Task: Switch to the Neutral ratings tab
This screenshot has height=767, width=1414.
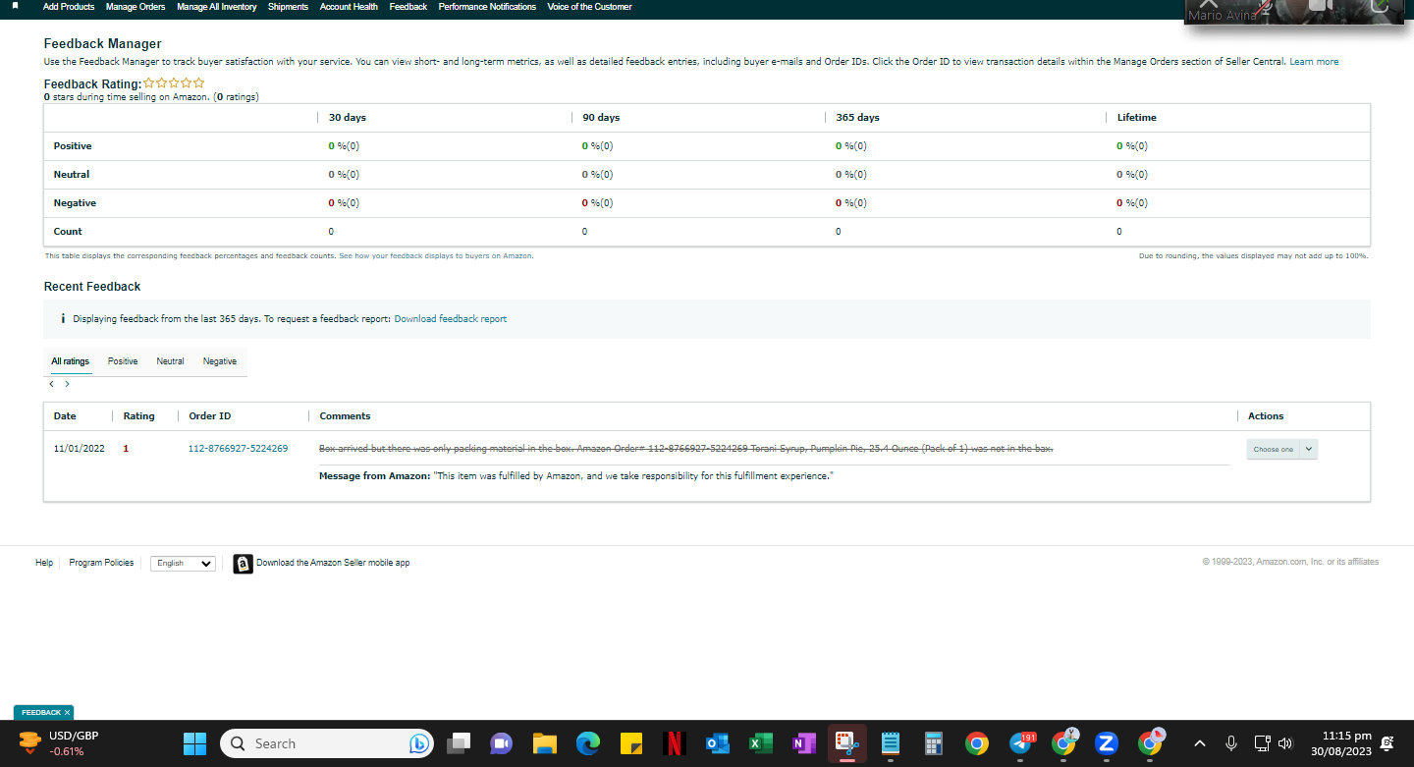Action: tap(170, 361)
